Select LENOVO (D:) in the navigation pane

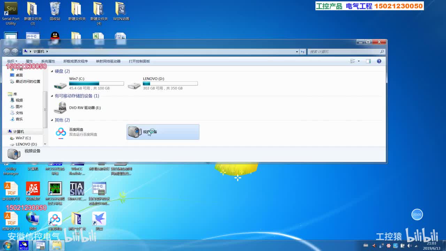(x=23, y=144)
